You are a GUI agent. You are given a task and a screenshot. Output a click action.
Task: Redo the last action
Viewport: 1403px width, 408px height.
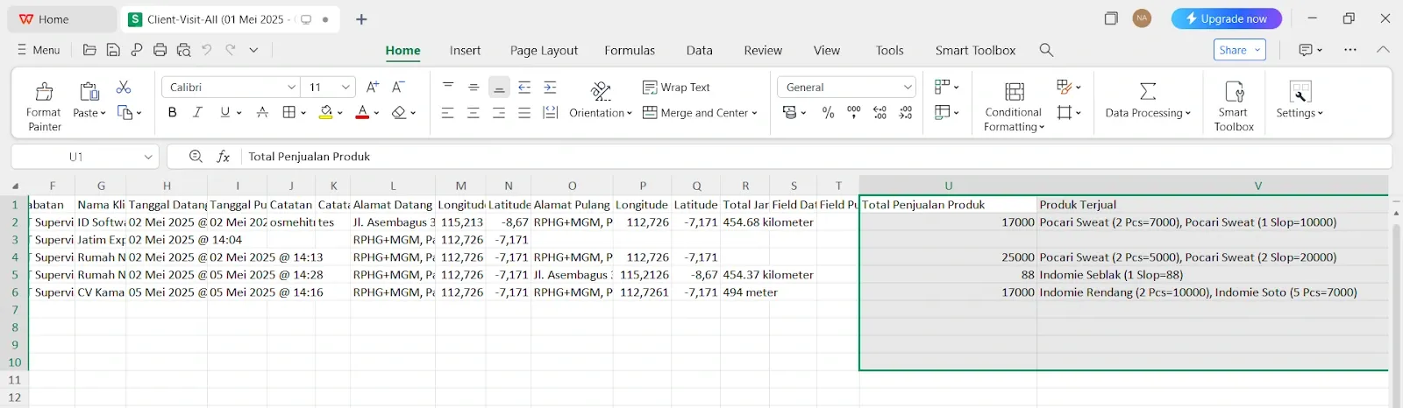(x=231, y=50)
